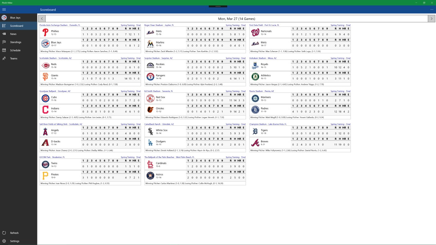This screenshot has width=436, height=245.
Task: Open Settings gear icon
Action: 4,241
